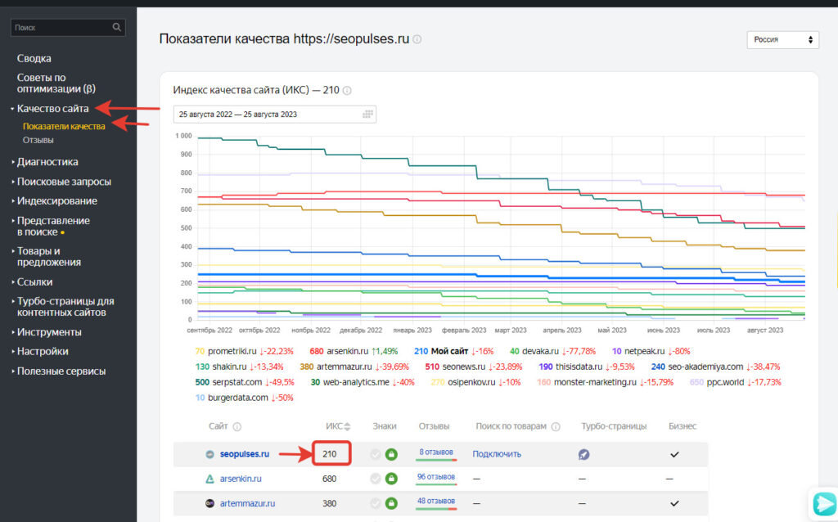This screenshot has height=522, width=838.
Task: Open Настройки in the sidebar
Action: (43, 351)
